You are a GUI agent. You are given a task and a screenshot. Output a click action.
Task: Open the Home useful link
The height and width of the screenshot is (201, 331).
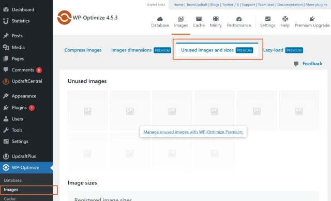178,5
